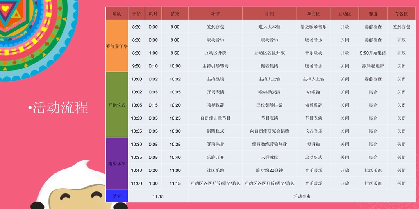
Task: Select the 赛道 column header
Action: coord(373,13)
